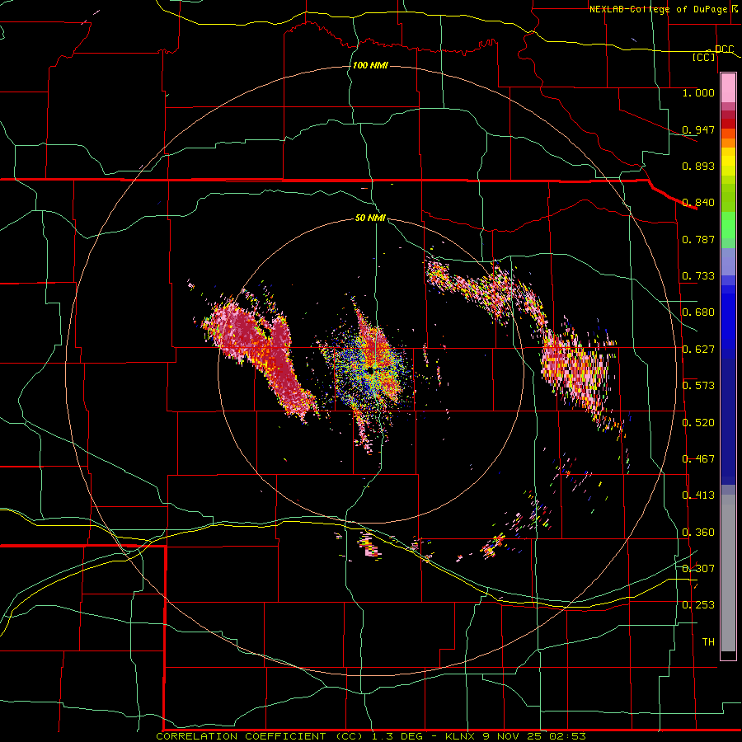Click the DCC label above the color scale

[x=724, y=49]
